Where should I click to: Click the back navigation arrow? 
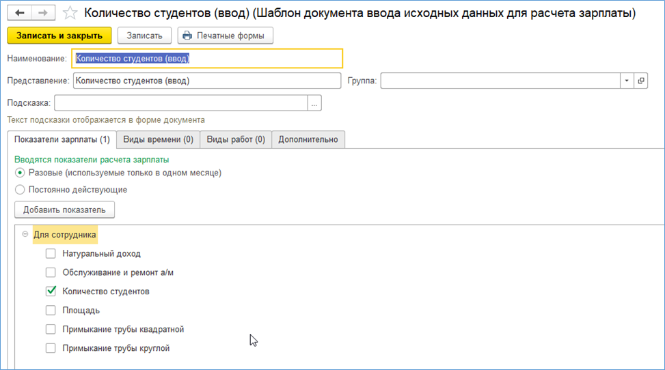(x=19, y=13)
